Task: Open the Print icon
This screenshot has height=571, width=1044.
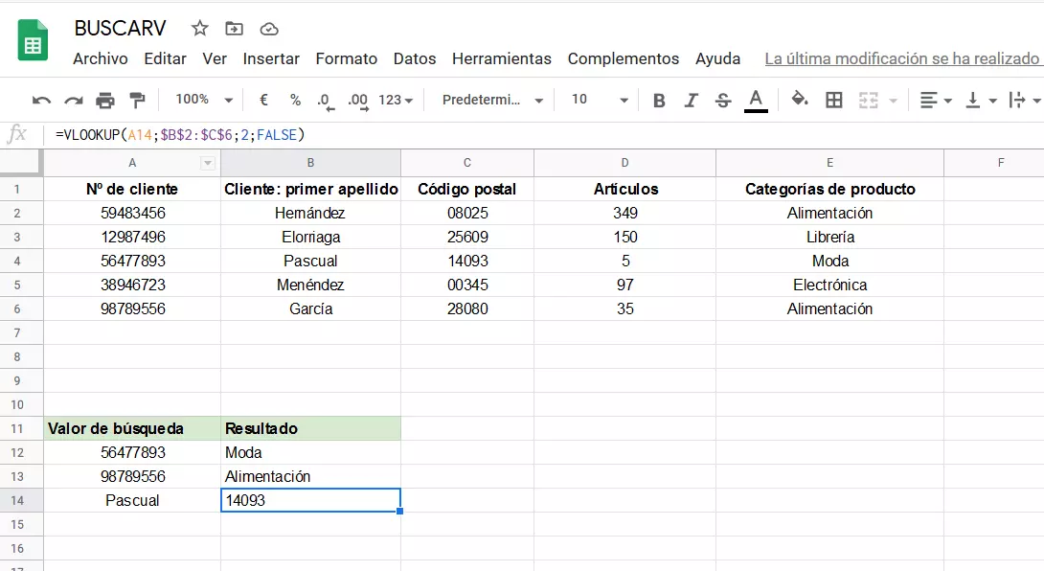Action: pyautogui.click(x=103, y=100)
